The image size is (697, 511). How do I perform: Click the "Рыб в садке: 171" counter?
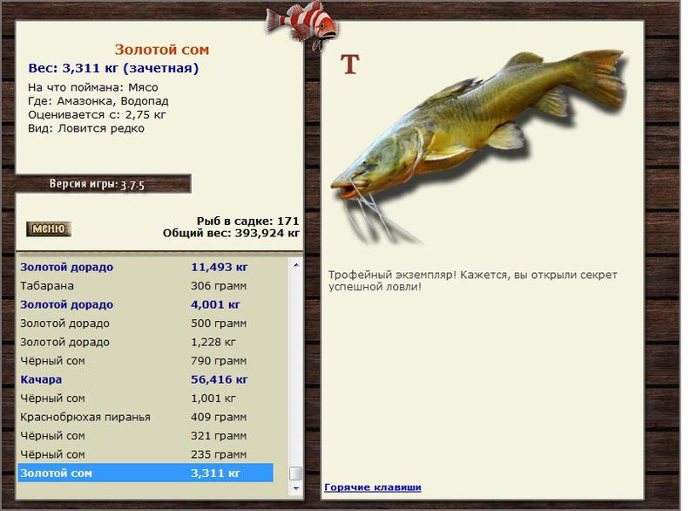tap(247, 221)
